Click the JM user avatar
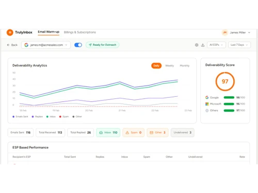Screen dimensions: 258x193 (225, 32)
